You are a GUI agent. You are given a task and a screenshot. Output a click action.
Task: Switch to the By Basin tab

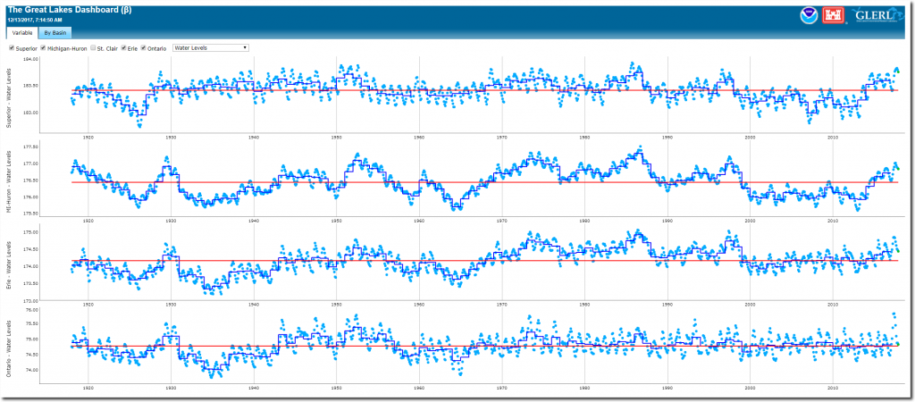coord(56,33)
